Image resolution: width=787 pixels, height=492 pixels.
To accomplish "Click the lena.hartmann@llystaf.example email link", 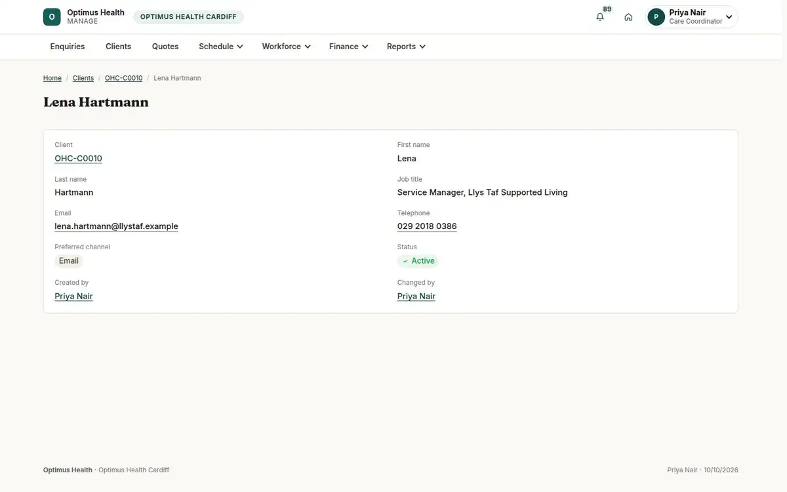I will click(116, 226).
